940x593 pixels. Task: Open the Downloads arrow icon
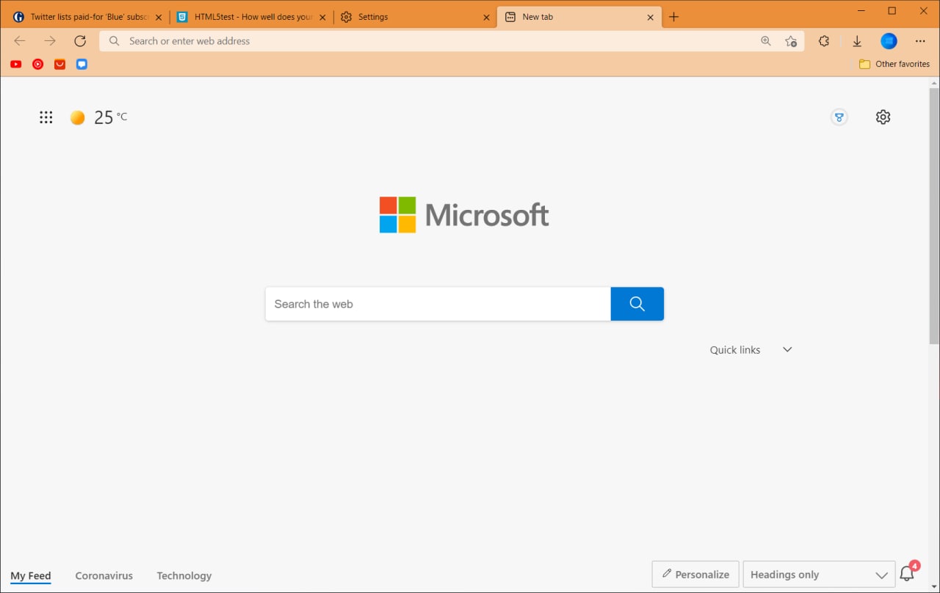click(857, 41)
